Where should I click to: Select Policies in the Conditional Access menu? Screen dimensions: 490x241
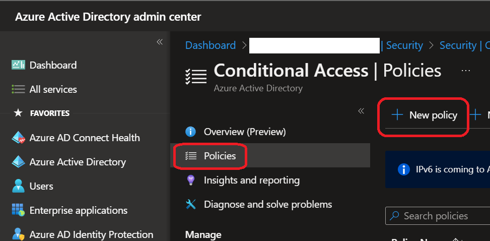tap(220, 156)
